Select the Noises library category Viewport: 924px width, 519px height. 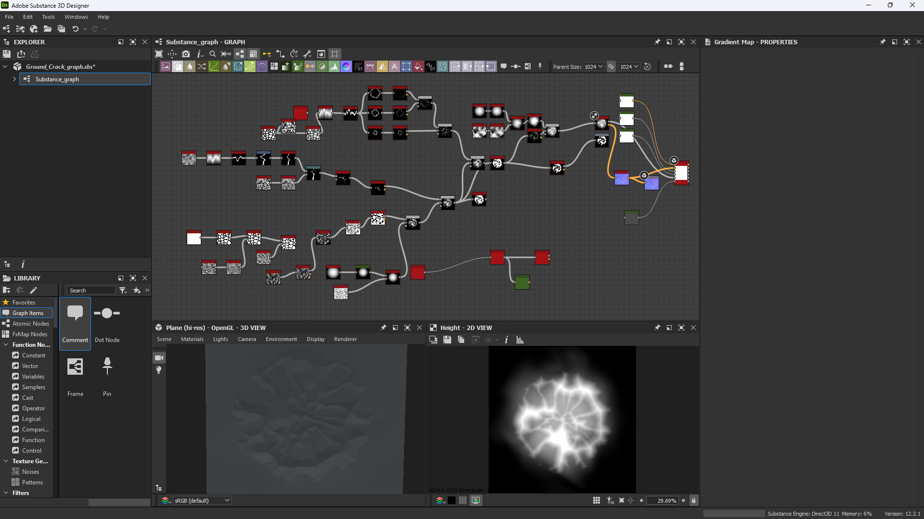(30, 472)
